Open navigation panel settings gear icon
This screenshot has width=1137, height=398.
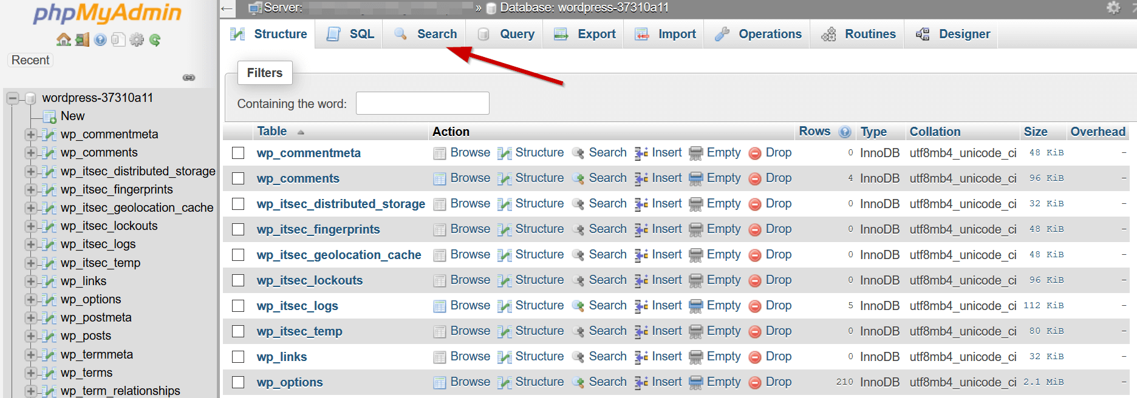click(137, 40)
